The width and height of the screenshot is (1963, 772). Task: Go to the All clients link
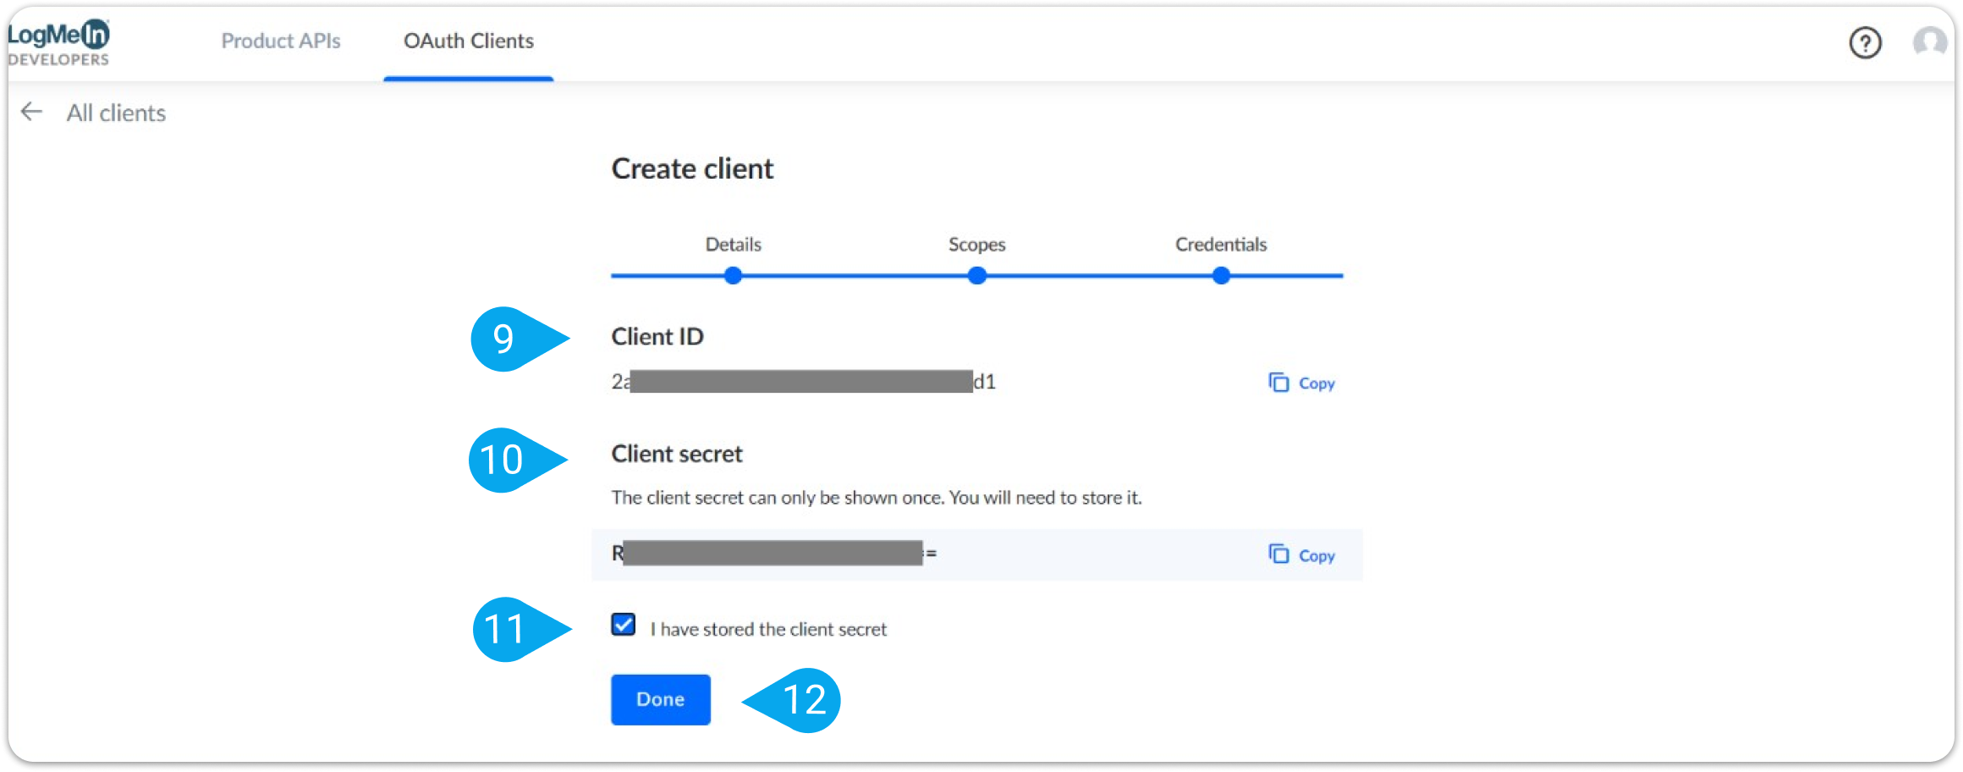pos(116,113)
